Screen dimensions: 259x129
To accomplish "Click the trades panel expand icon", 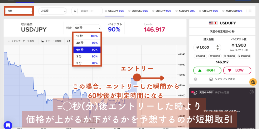I will pos(252,92).
